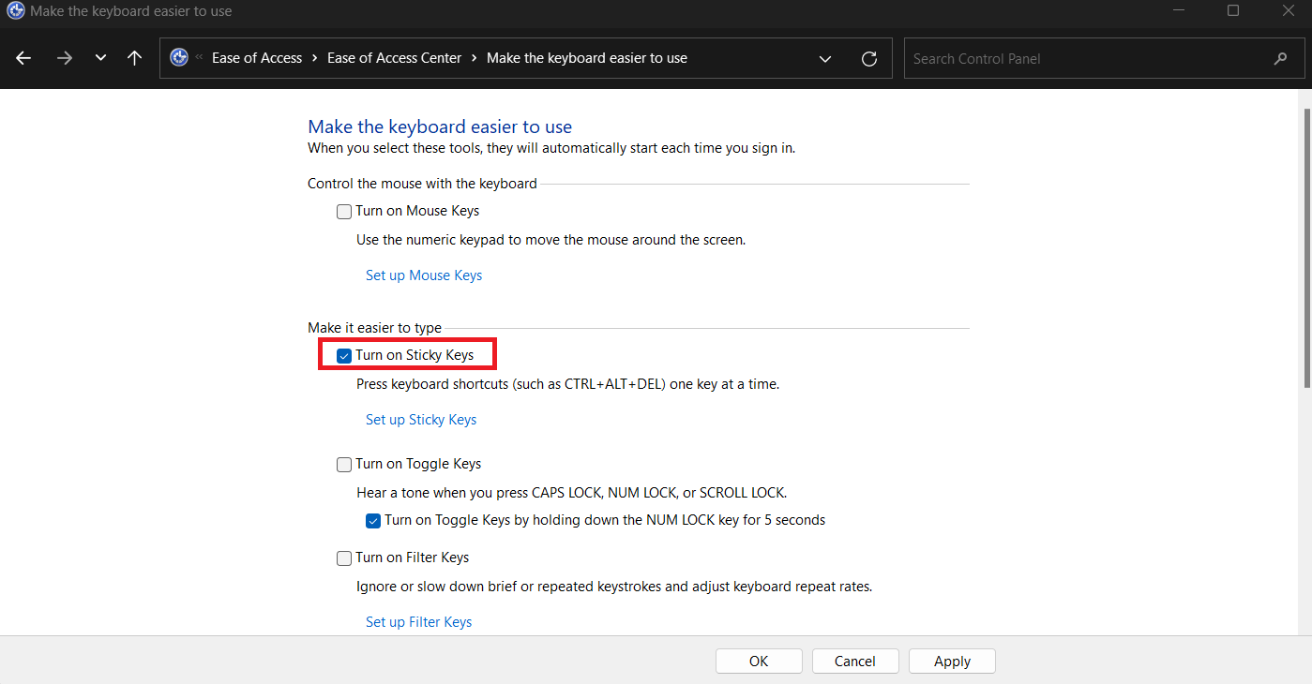
Task: Expand hidden breadcrumb path chevrons
Action: 199,58
